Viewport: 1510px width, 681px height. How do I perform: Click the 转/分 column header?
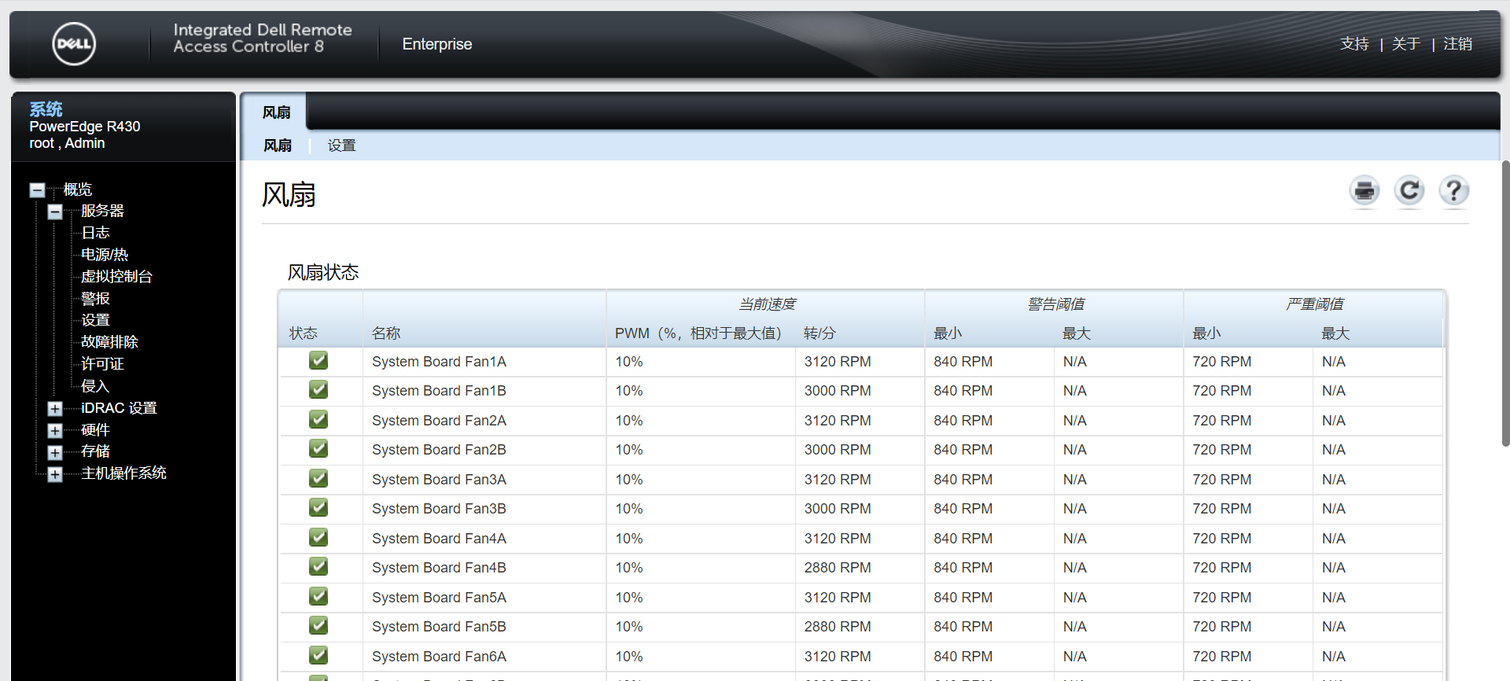pos(819,333)
